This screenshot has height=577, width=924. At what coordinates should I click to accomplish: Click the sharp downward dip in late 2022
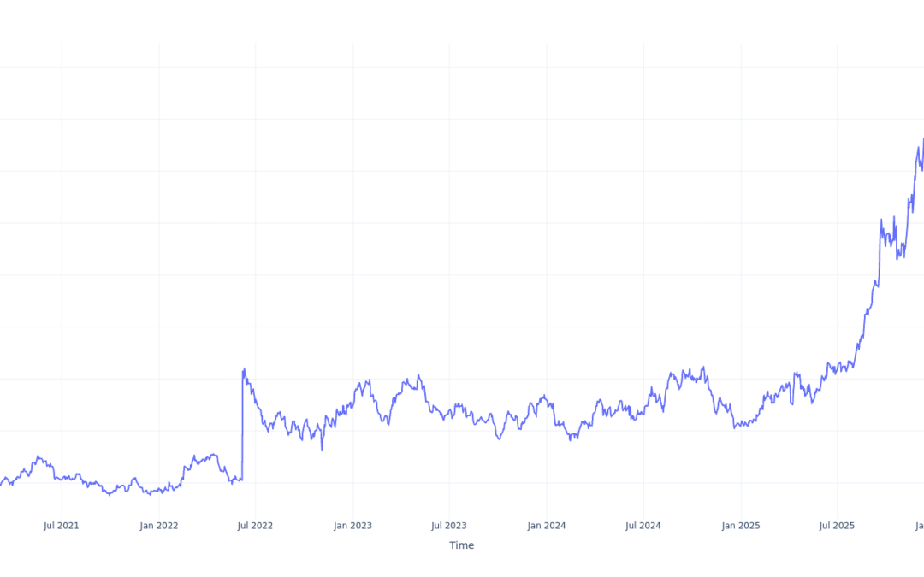pyautogui.click(x=322, y=450)
